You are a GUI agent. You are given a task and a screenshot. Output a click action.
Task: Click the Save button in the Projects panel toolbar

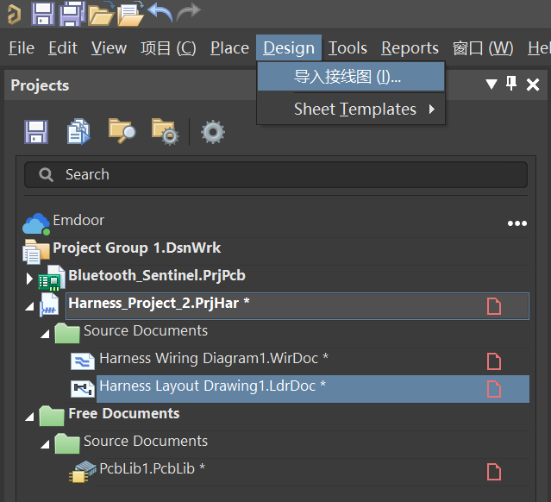coord(36,131)
